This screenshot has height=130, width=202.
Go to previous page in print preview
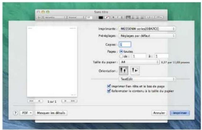39,101
